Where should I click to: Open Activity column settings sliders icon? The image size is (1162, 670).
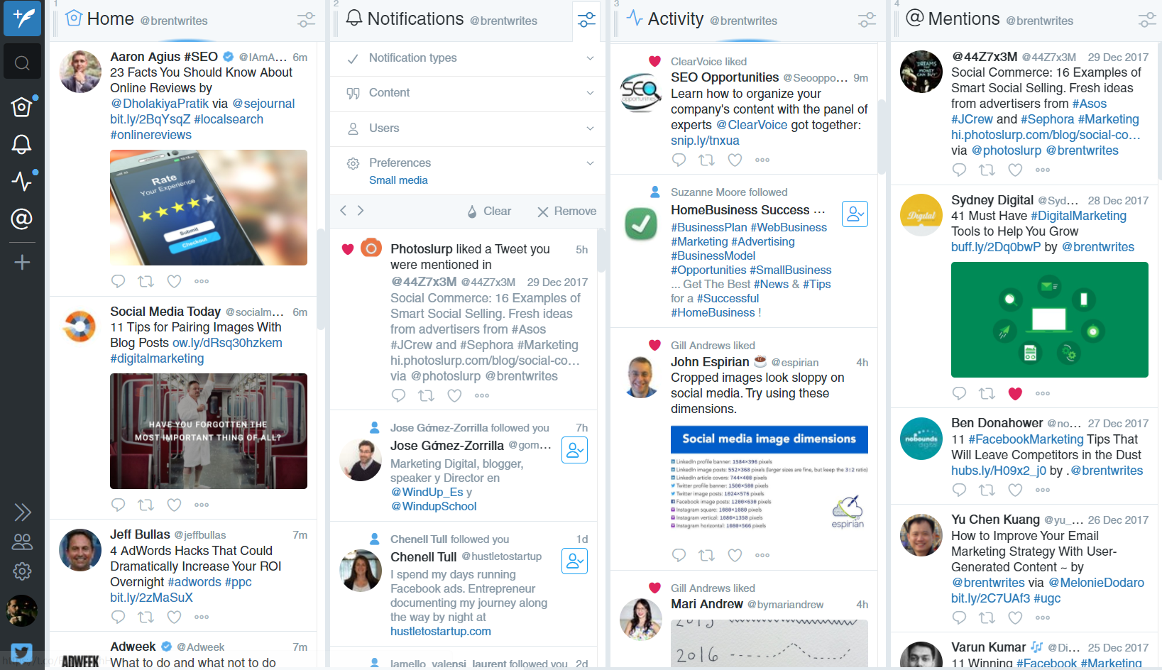(x=867, y=20)
